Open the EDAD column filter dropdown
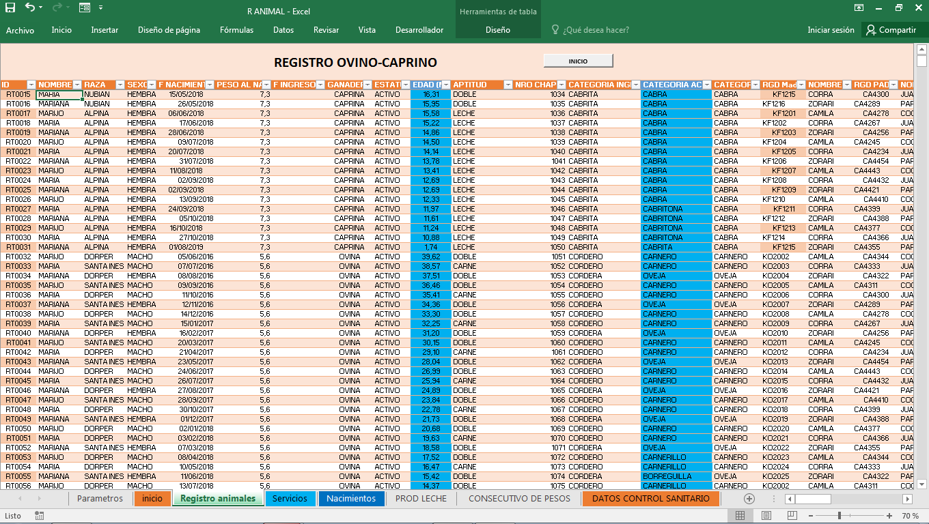Image resolution: width=929 pixels, height=524 pixels. coord(445,85)
